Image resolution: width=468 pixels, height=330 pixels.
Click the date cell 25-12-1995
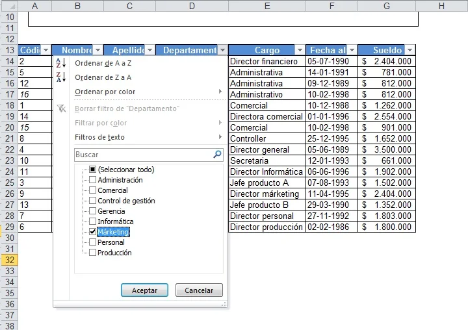331,138
